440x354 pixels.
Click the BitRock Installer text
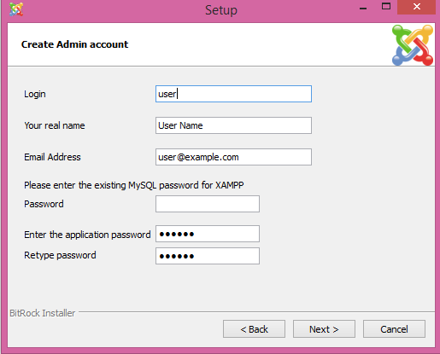point(43,313)
